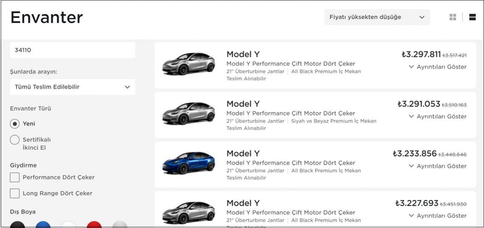The width and height of the screenshot is (484, 228).
Task: Expand details for the ₺3.227.693 listing
Action: pyautogui.click(x=437, y=216)
